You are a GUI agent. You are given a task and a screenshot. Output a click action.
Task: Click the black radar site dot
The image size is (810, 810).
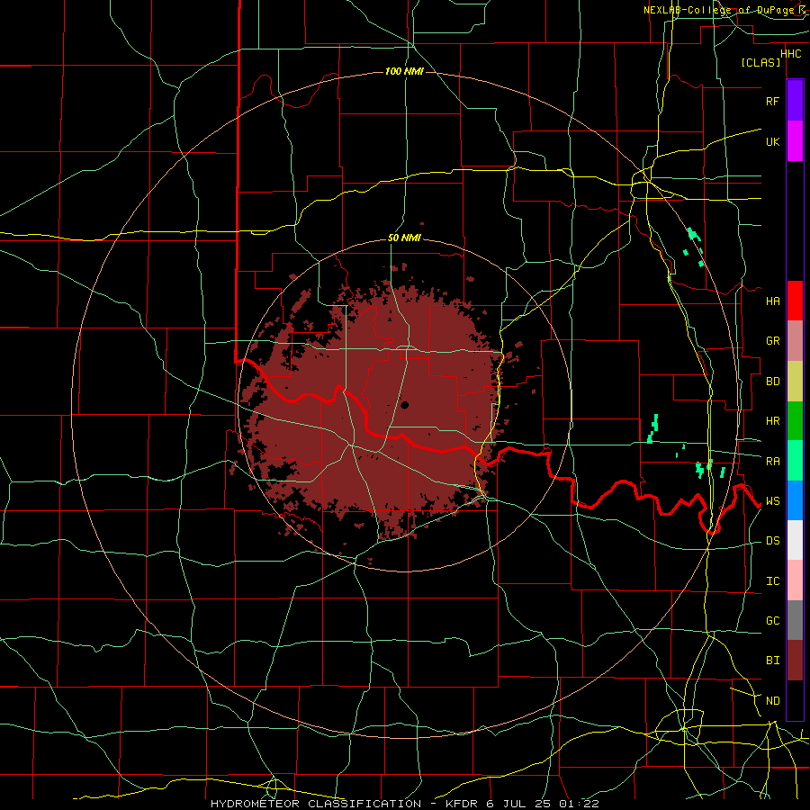tap(405, 405)
